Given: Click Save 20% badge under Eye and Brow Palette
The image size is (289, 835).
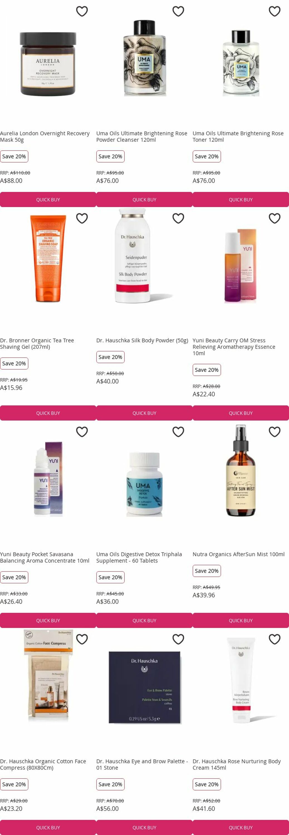Looking at the screenshot, I should pyautogui.click(x=110, y=784).
